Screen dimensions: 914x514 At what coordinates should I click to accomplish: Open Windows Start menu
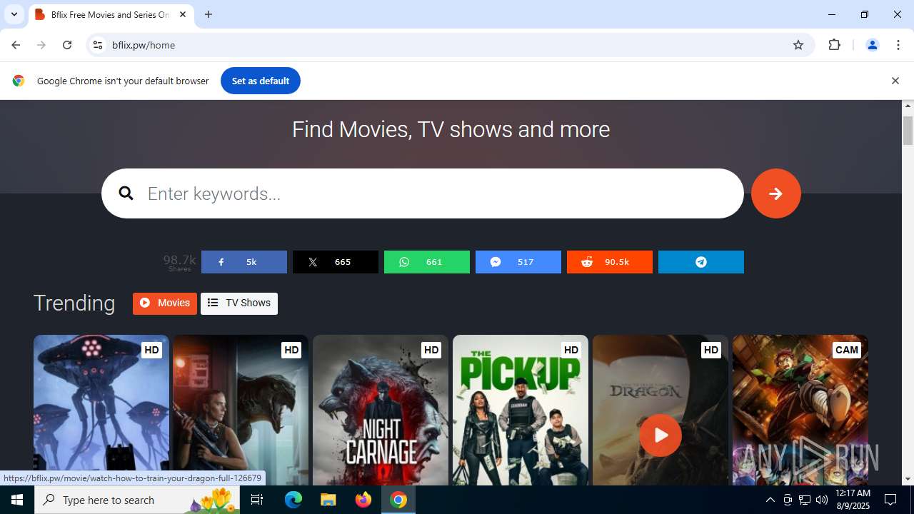pos(17,500)
